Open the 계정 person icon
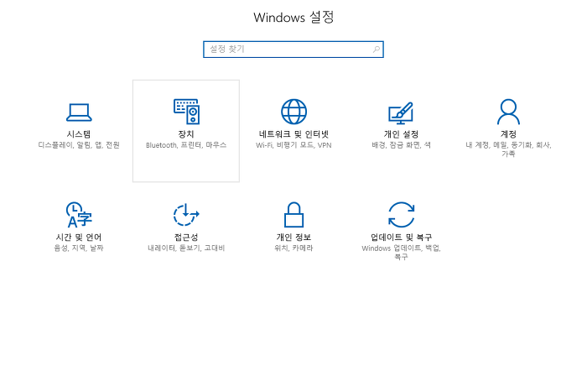Image resolution: width=587 pixels, height=371 pixels. [x=508, y=112]
